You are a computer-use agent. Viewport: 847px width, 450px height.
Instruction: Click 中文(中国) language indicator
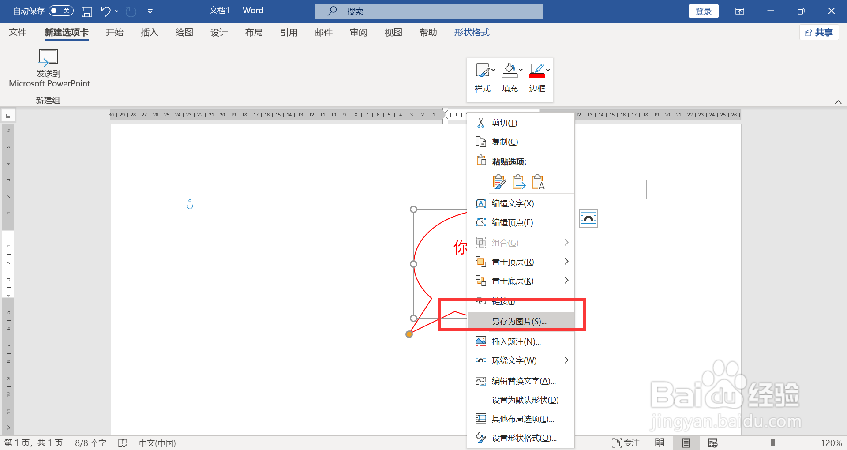[x=157, y=442]
